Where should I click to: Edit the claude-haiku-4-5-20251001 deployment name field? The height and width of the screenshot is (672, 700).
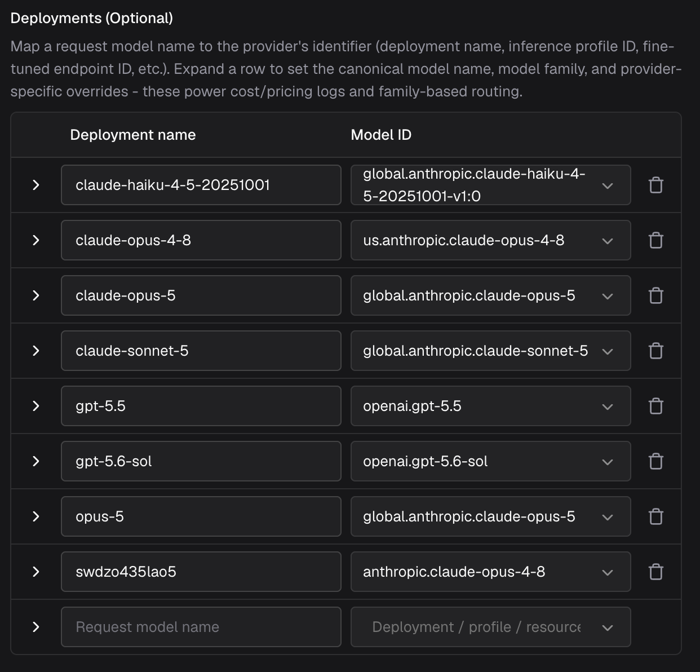[201, 185]
